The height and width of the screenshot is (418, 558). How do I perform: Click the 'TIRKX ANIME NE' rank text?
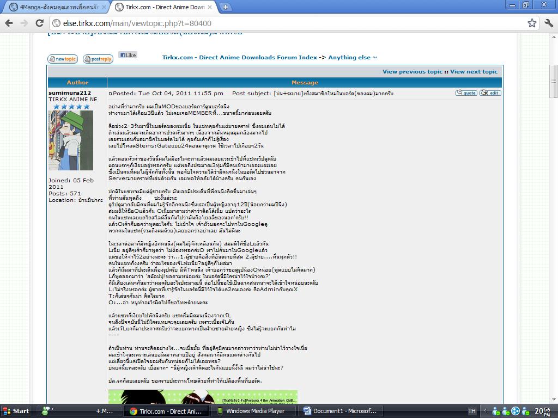(x=73, y=100)
